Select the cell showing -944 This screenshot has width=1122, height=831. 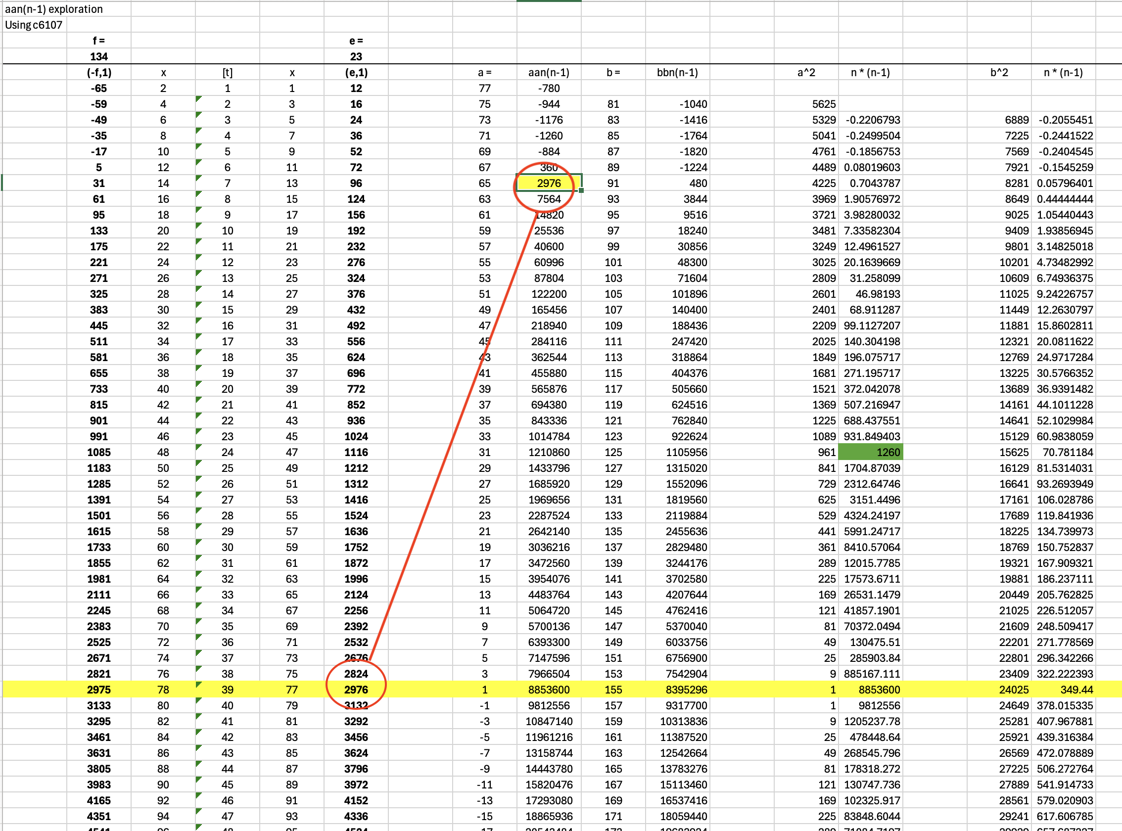(549, 104)
